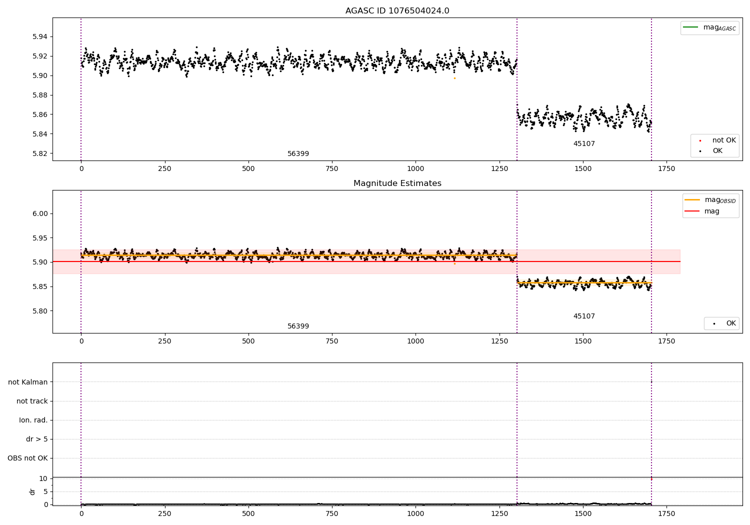The image size is (750, 525).
Task: Click the 5.94 tick label in the top plot
Action: point(40,37)
